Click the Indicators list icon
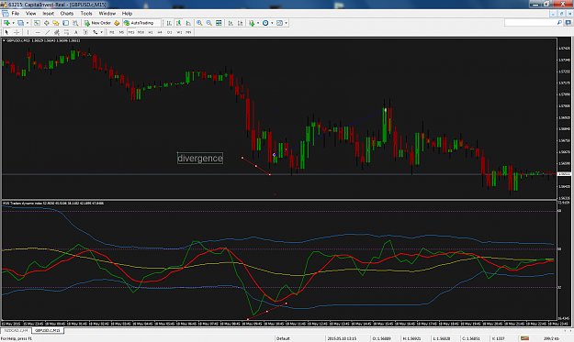This screenshot has height=342, width=574. [252, 23]
